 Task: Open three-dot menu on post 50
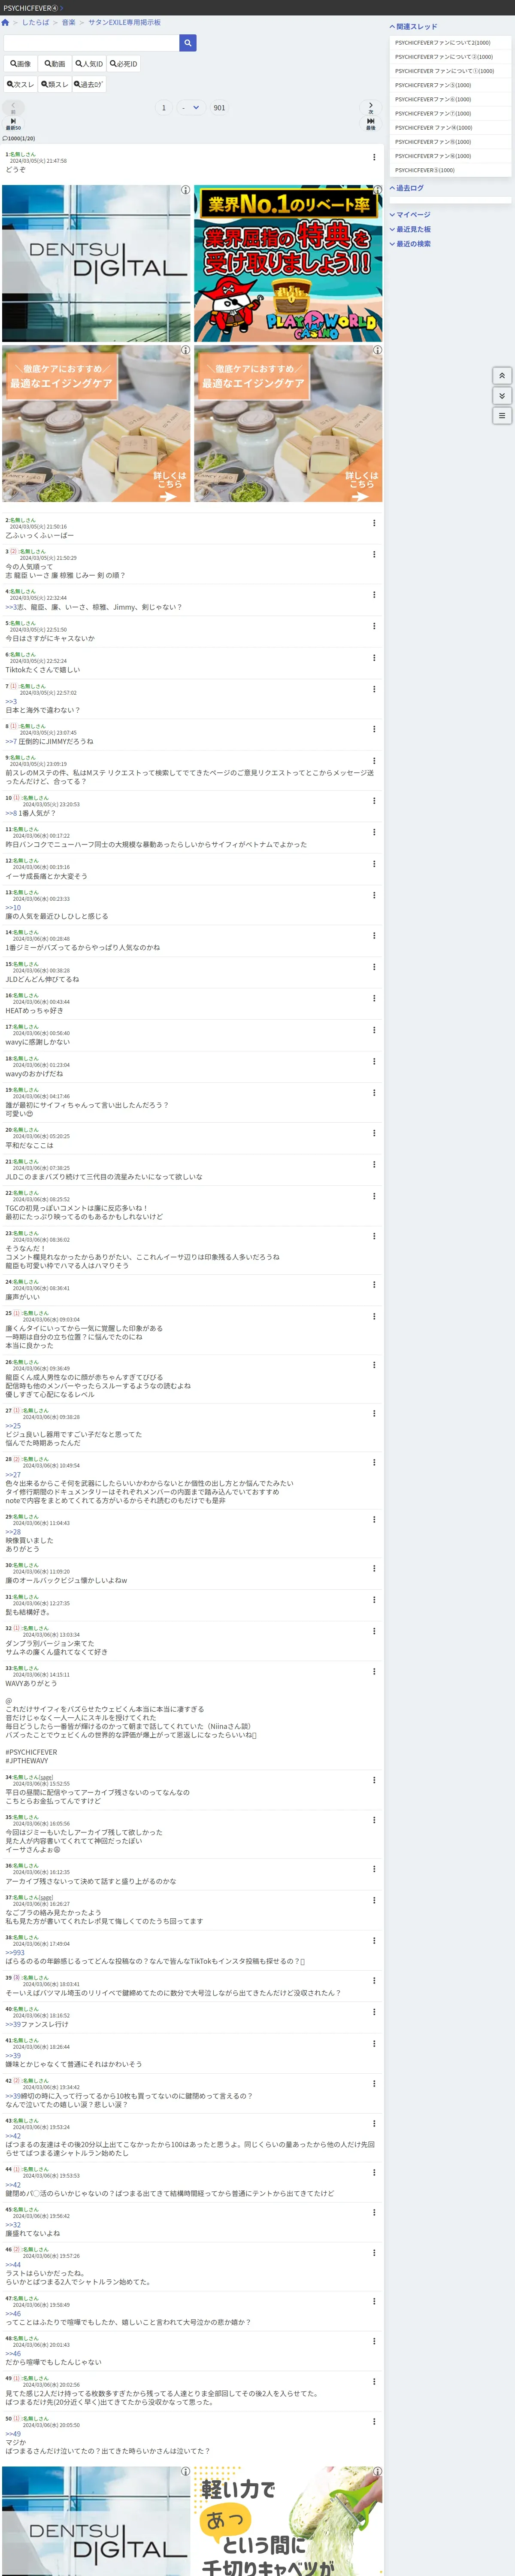[x=374, y=2422]
